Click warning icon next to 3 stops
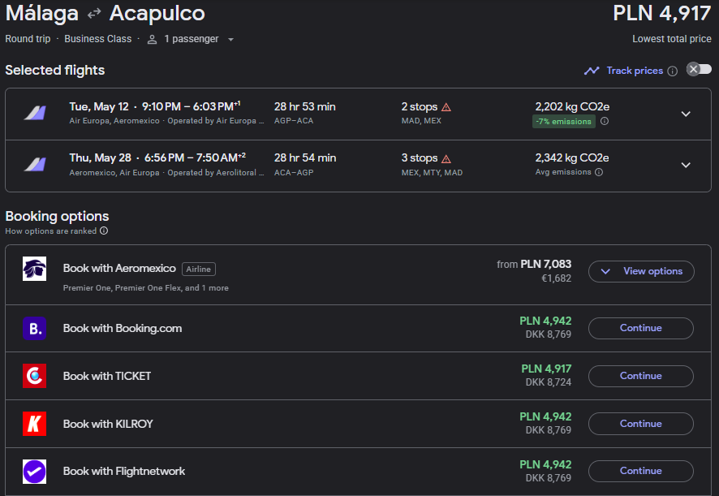The width and height of the screenshot is (719, 496). coord(446,159)
